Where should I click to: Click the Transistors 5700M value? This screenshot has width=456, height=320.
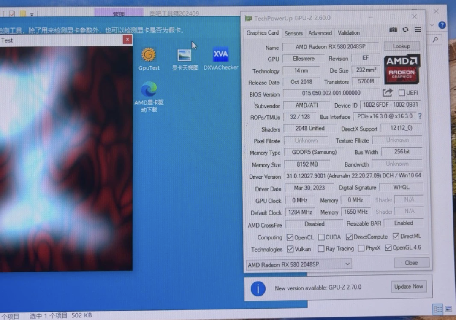(x=366, y=82)
